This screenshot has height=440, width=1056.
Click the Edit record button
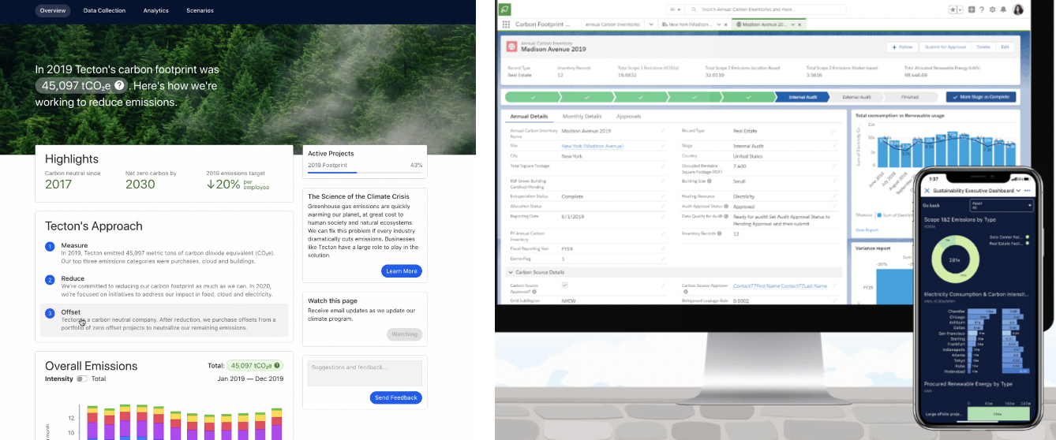1005,47
